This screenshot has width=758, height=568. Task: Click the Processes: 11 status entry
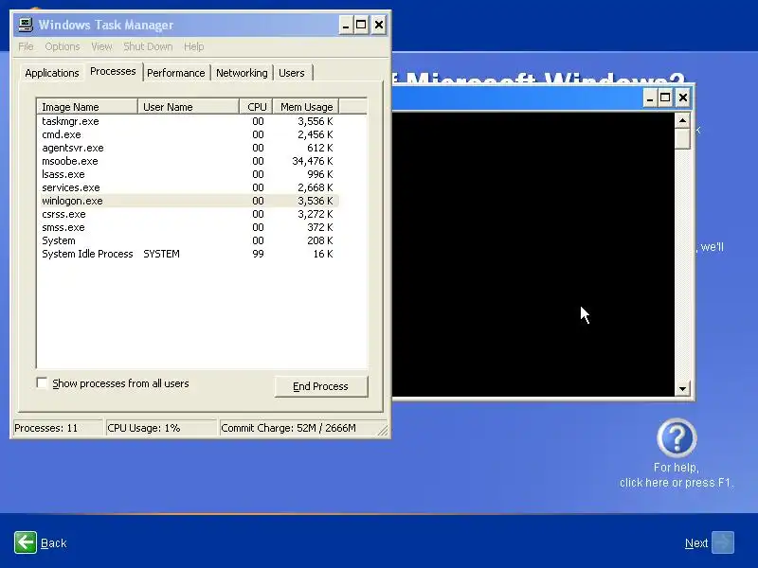[58, 428]
